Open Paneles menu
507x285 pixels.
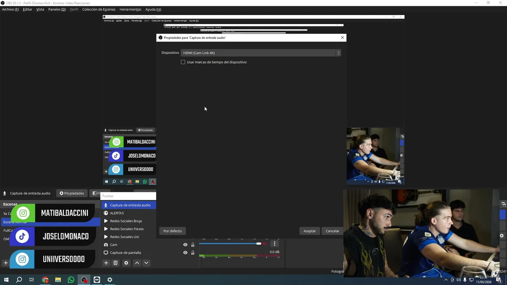(57, 9)
